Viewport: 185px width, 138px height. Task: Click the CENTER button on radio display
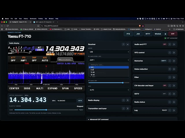click(14, 89)
